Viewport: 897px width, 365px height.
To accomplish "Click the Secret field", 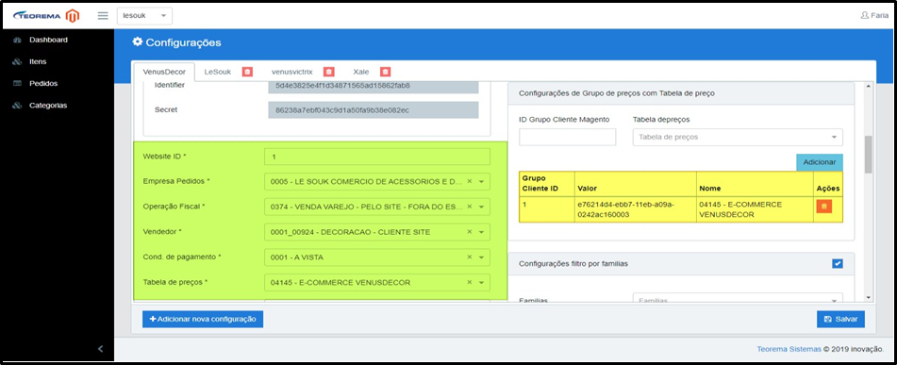I will tap(373, 109).
